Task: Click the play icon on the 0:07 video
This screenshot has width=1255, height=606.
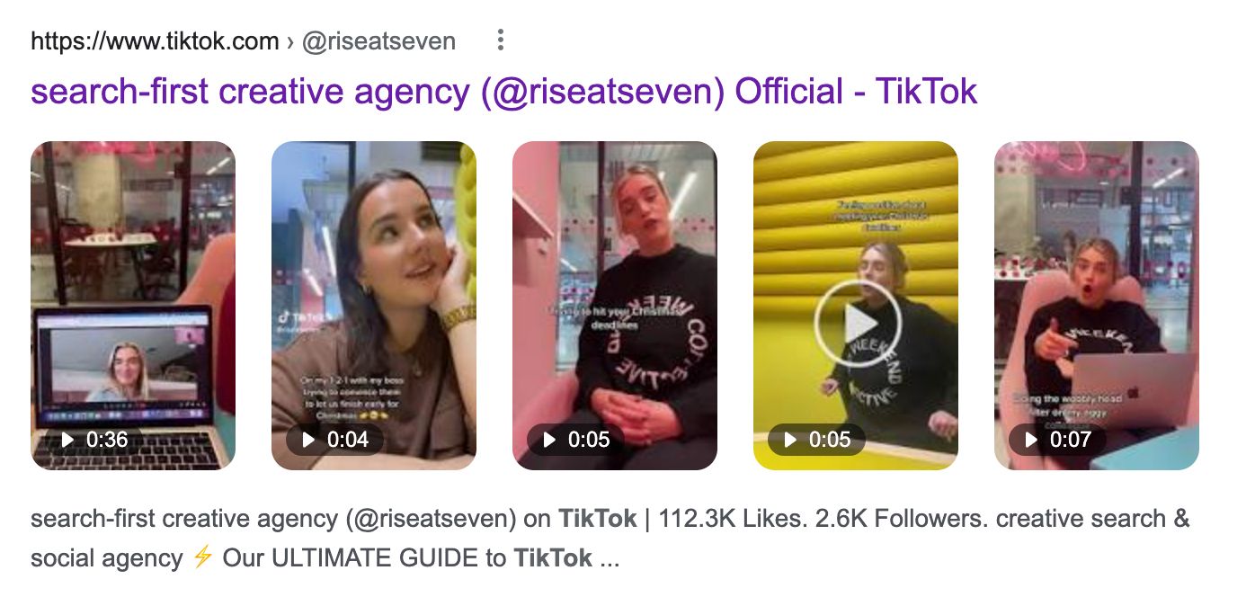Action: tap(1031, 440)
